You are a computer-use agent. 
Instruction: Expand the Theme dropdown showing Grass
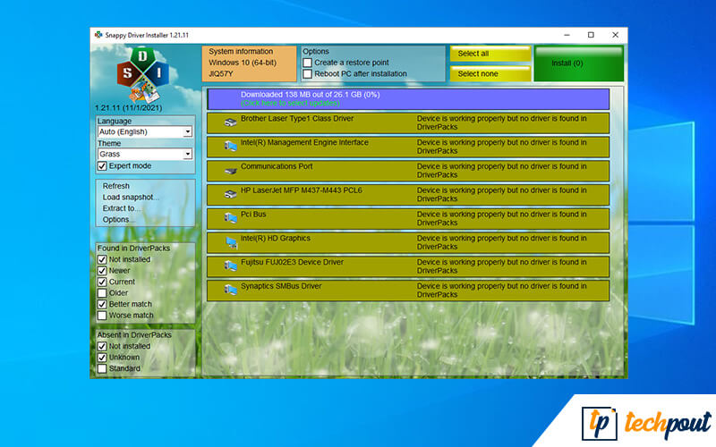point(144,155)
